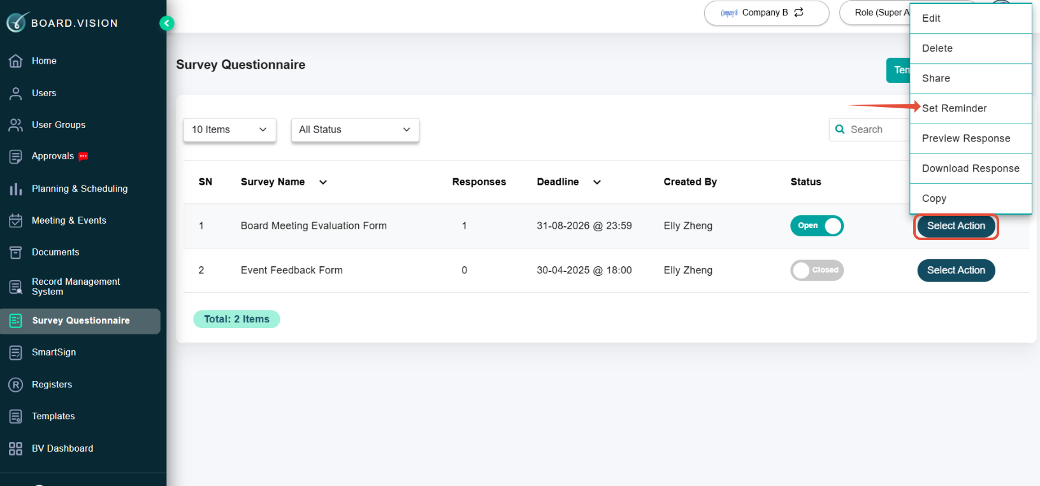Open Planning & Scheduling in the sidebar

pyautogui.click(x=80, y=189)
